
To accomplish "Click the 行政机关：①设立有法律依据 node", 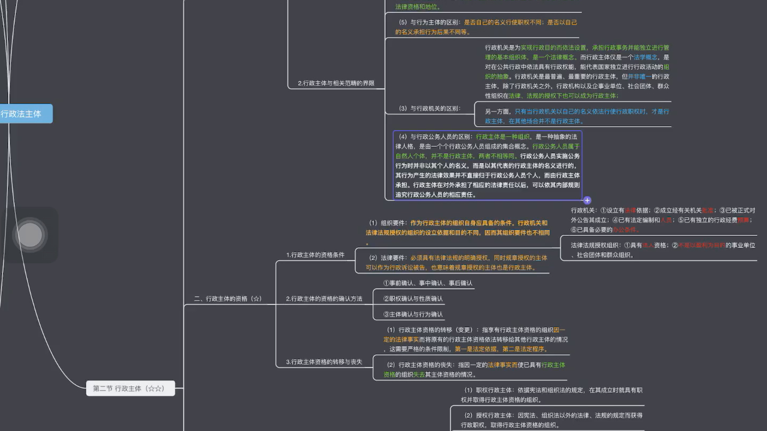I will [x=663, y=220].
